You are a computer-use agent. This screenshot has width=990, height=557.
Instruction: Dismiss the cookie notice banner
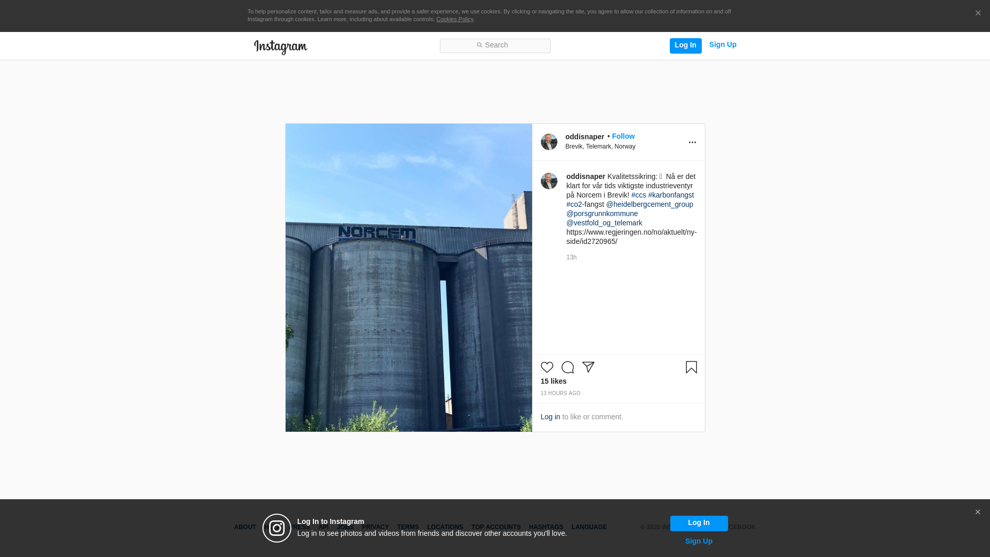[978, 13]
